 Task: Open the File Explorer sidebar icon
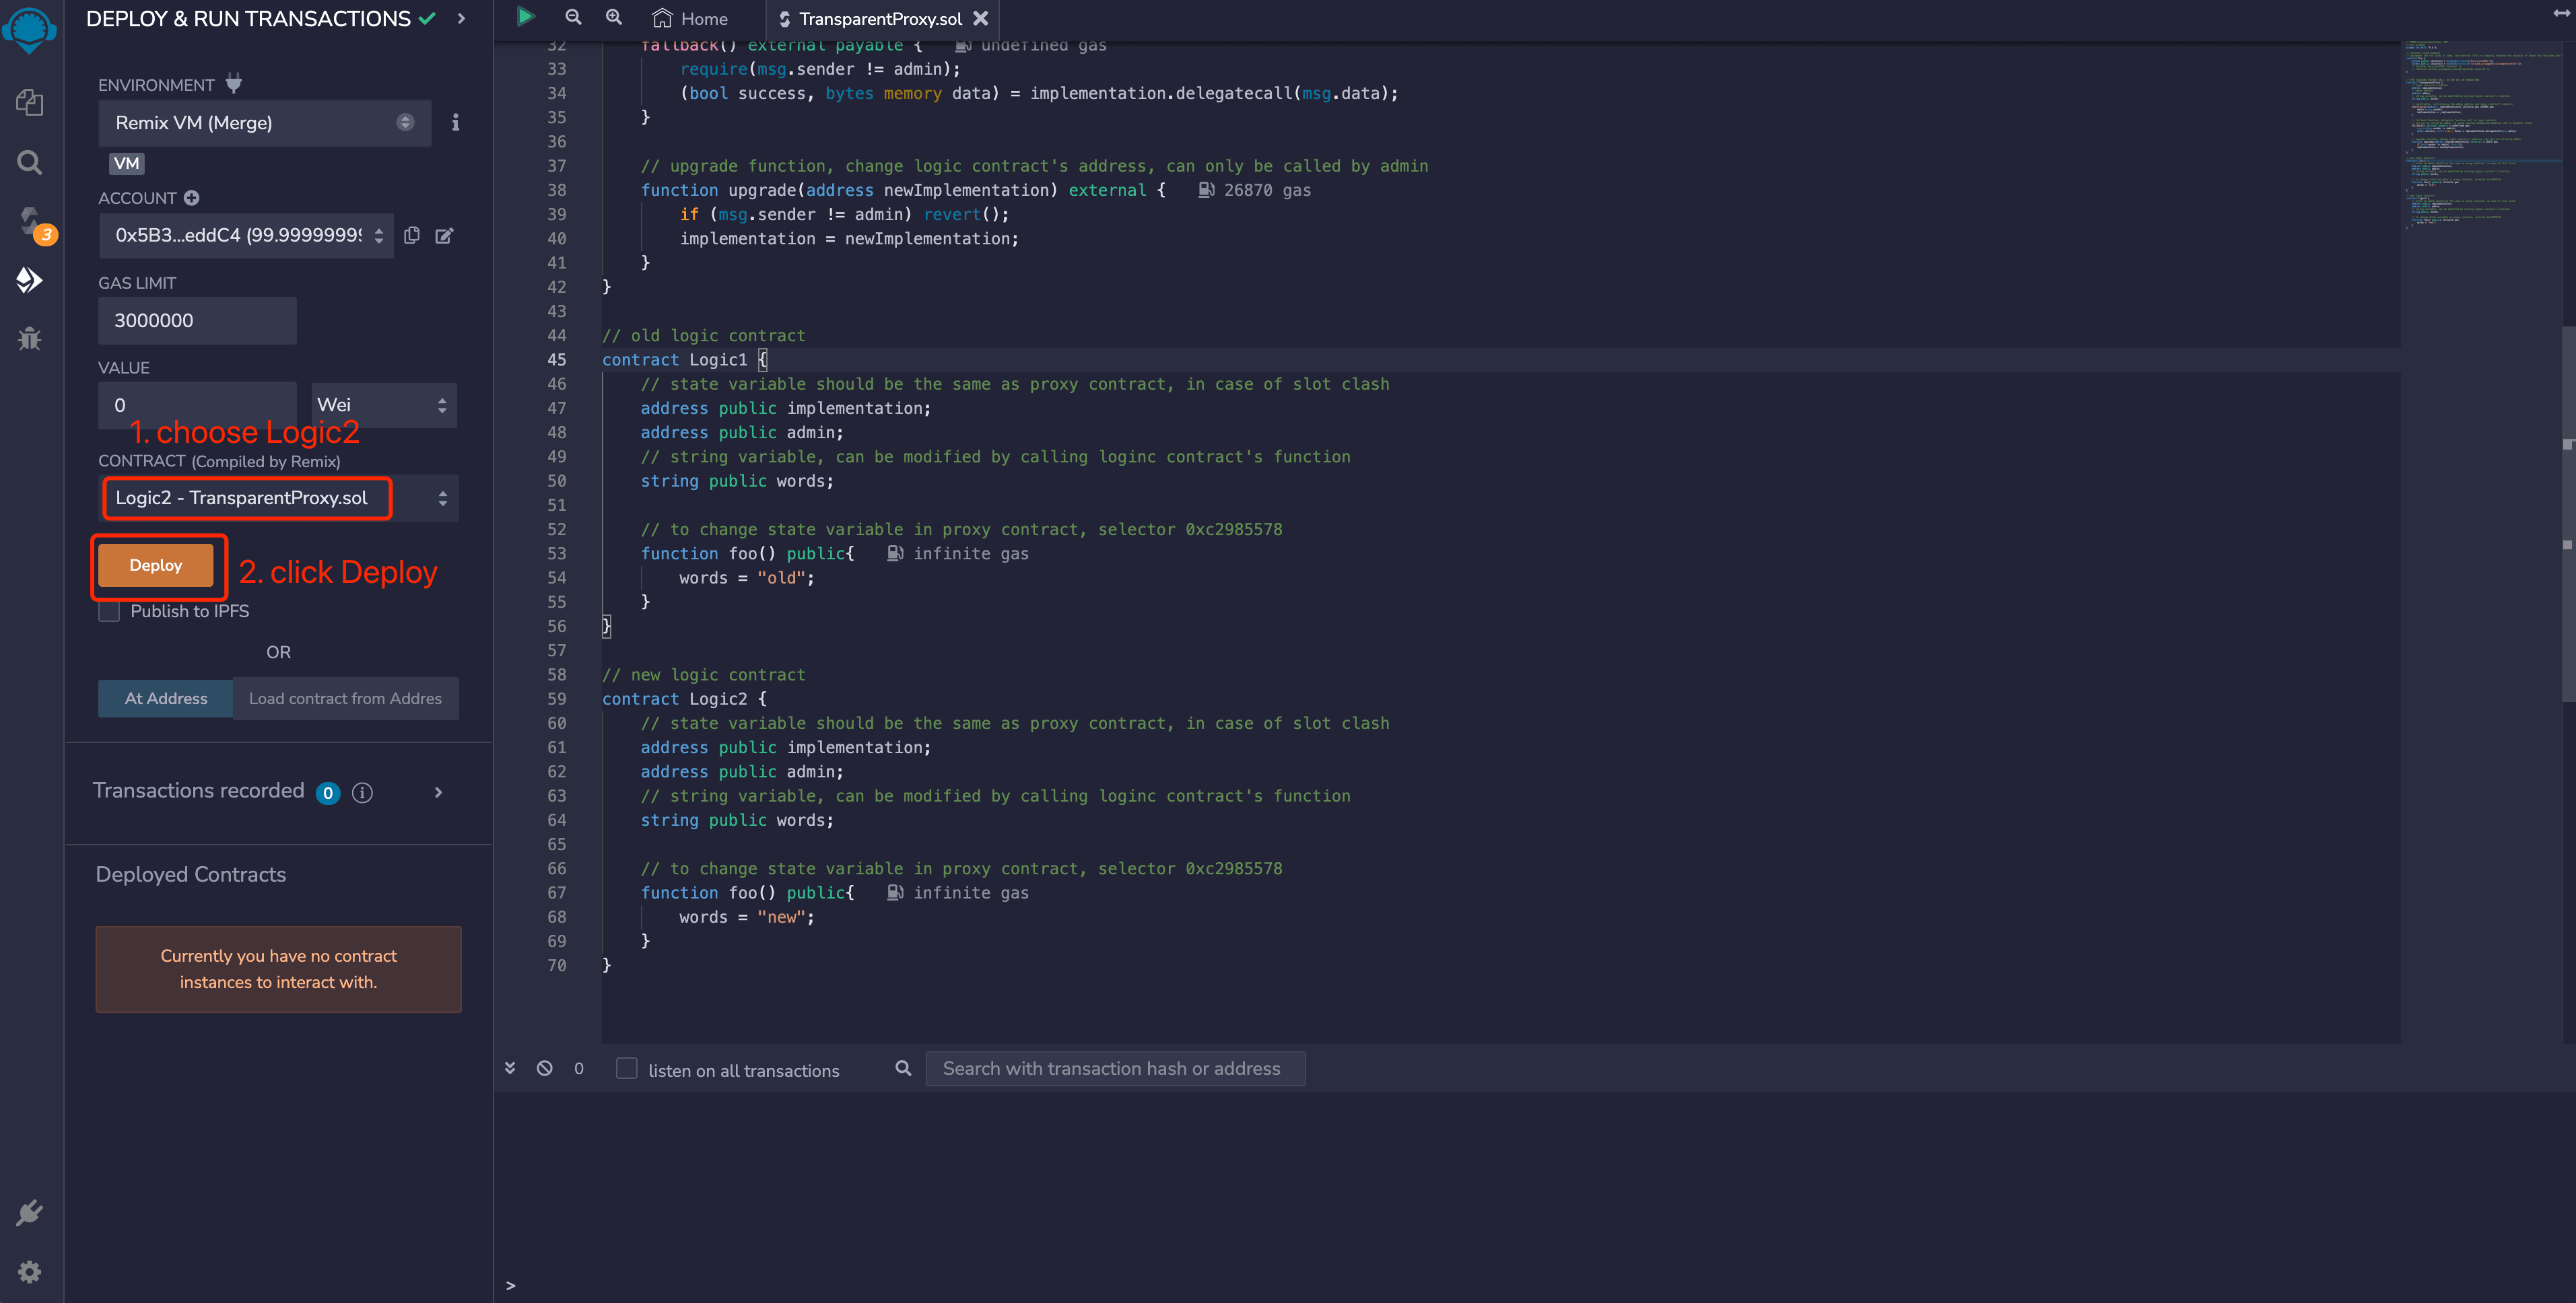[29, 102]
